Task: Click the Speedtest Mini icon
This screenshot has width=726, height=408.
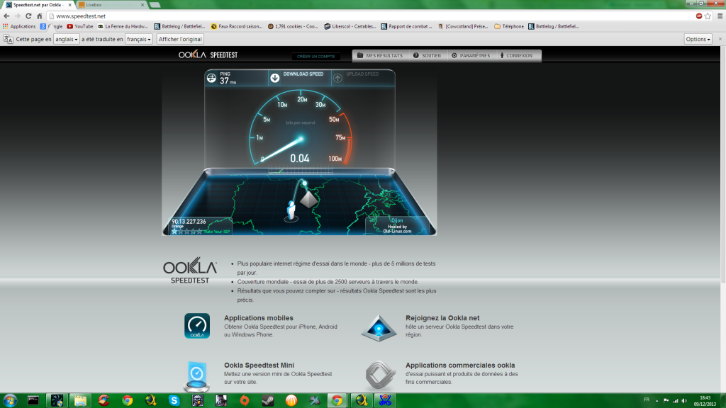Action: (197, 376)
